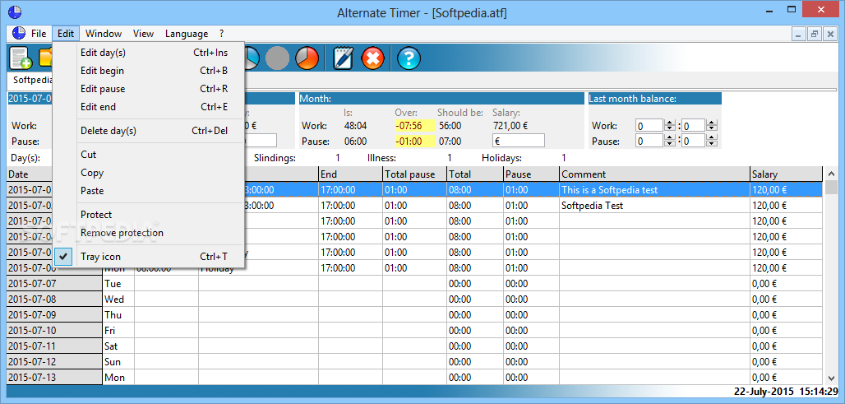
Task: Open the Window menu
Action: (x=104, y=34)
